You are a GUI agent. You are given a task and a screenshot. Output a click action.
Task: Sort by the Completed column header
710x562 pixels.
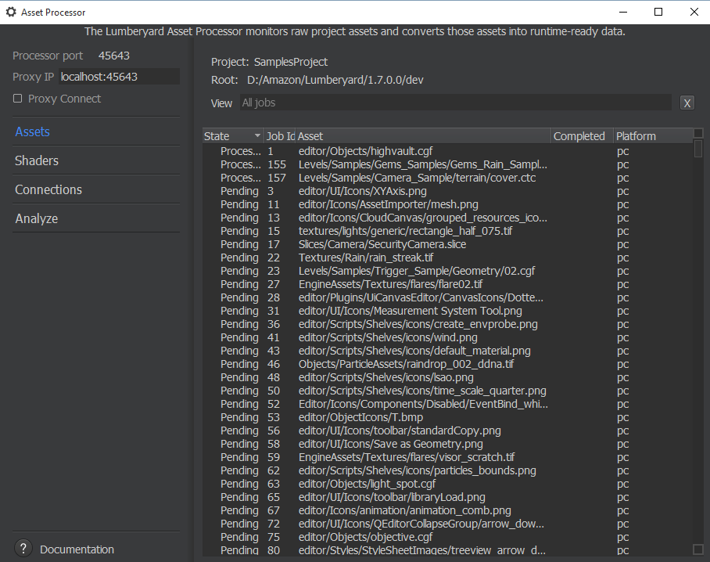[x=579, y=136]
